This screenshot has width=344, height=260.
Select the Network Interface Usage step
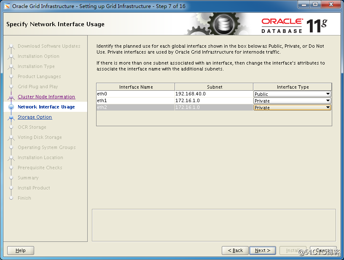(46, 107)
